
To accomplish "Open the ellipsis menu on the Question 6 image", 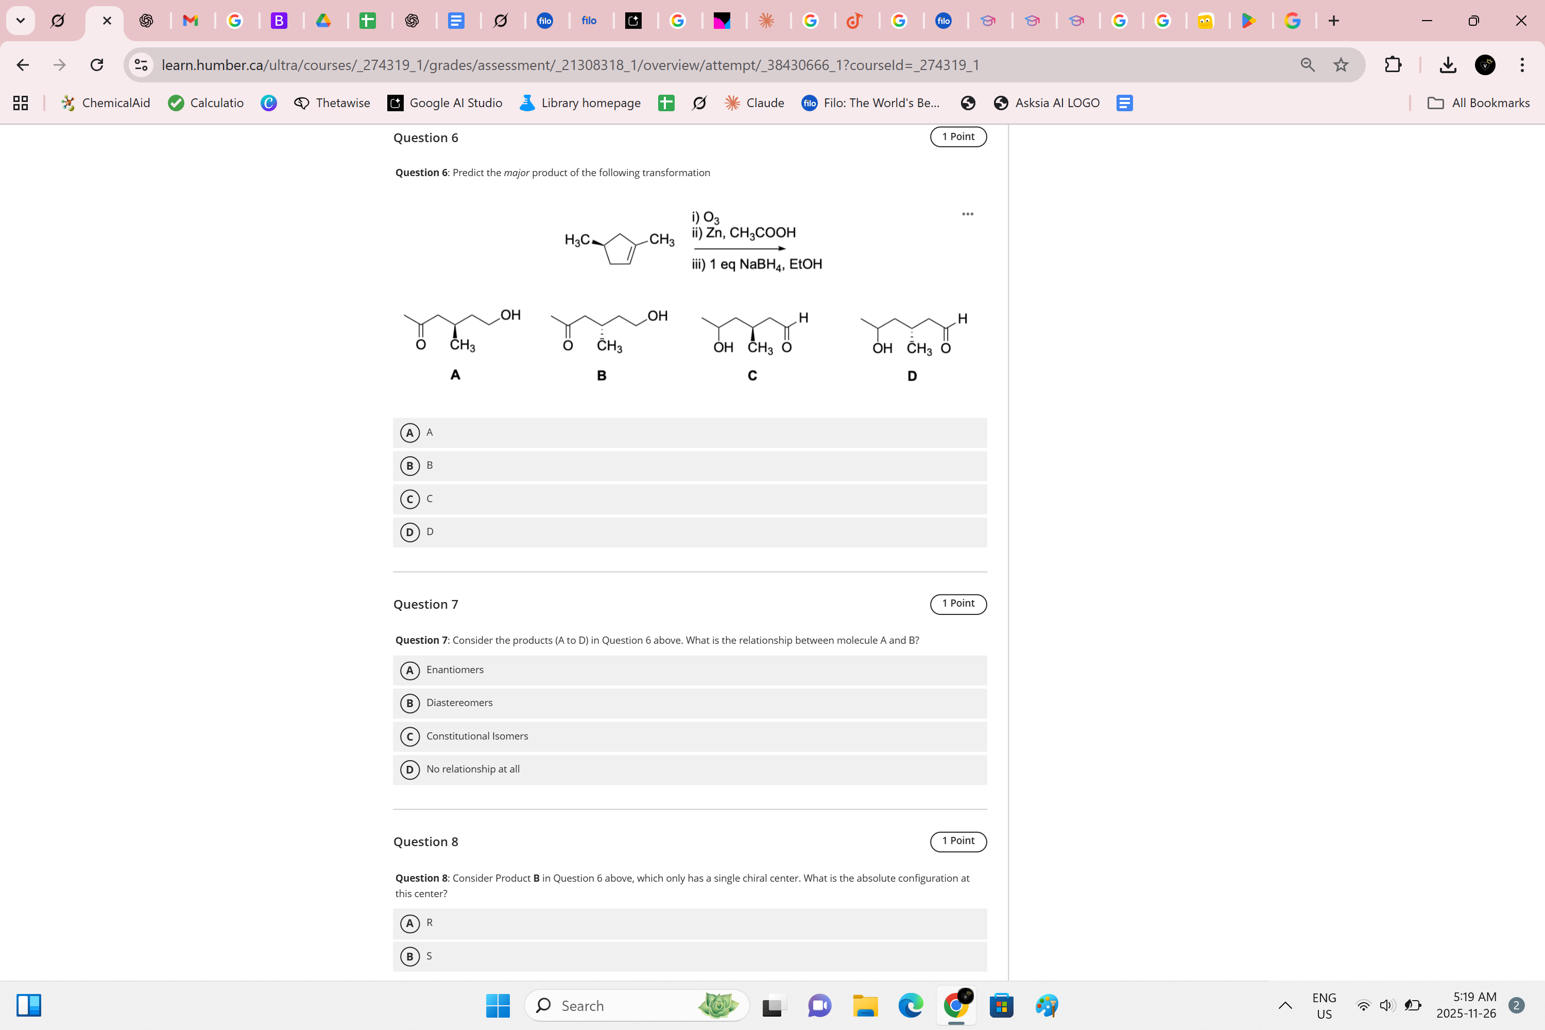I will (967, 214).
